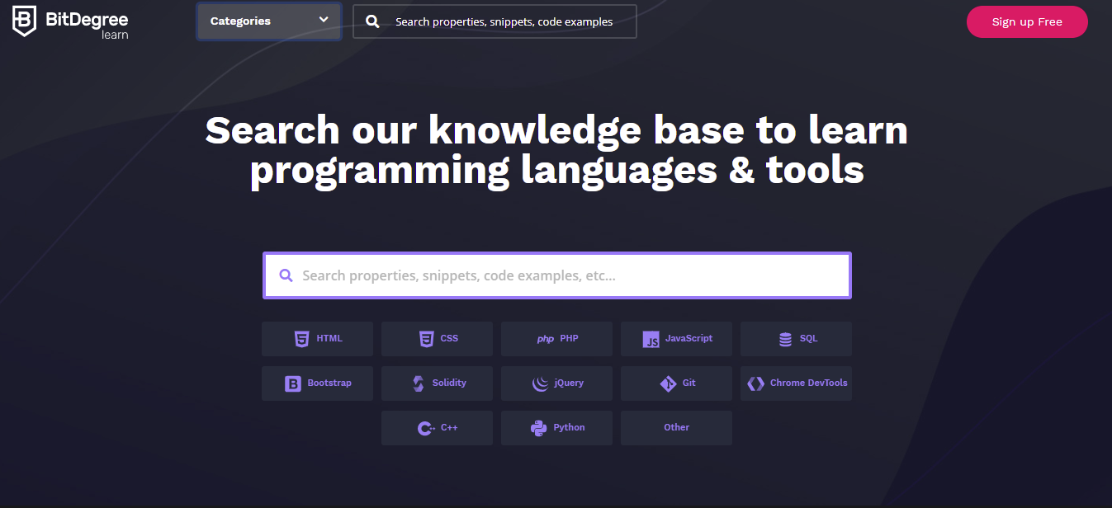1112x508 pixels.
Task: Open the jQuery category
Action: (x=556, y=383)
